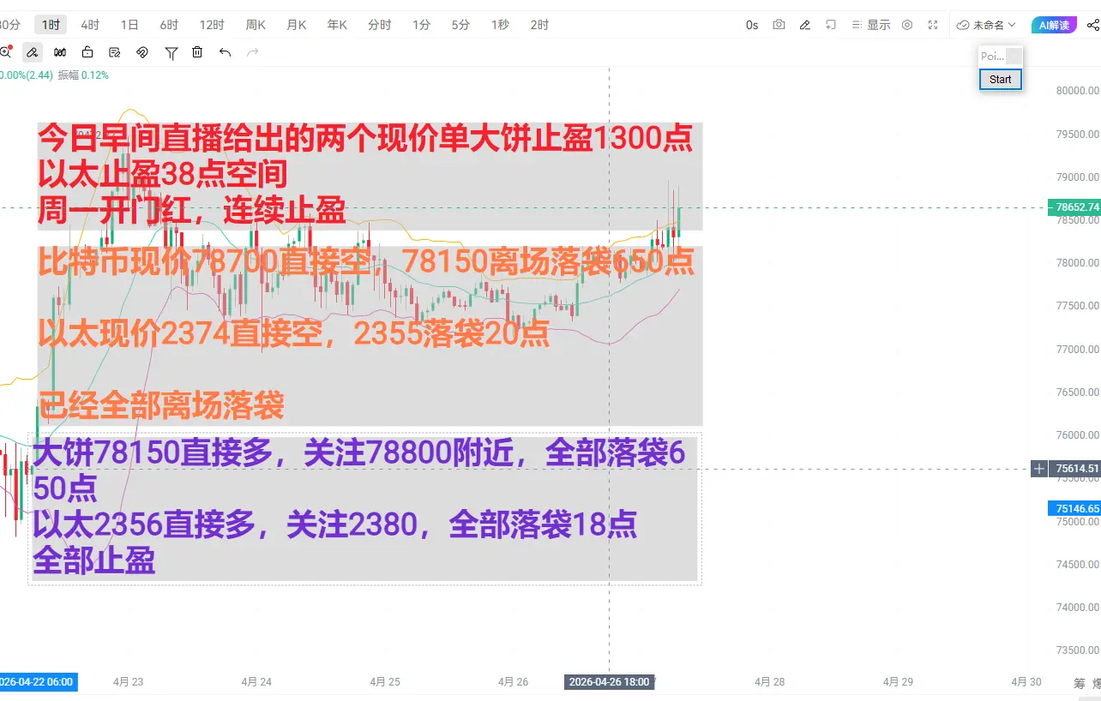The image size is (1101, 701).
Task: Select the 分时 timeframe tab
Action: pos(380,25)
